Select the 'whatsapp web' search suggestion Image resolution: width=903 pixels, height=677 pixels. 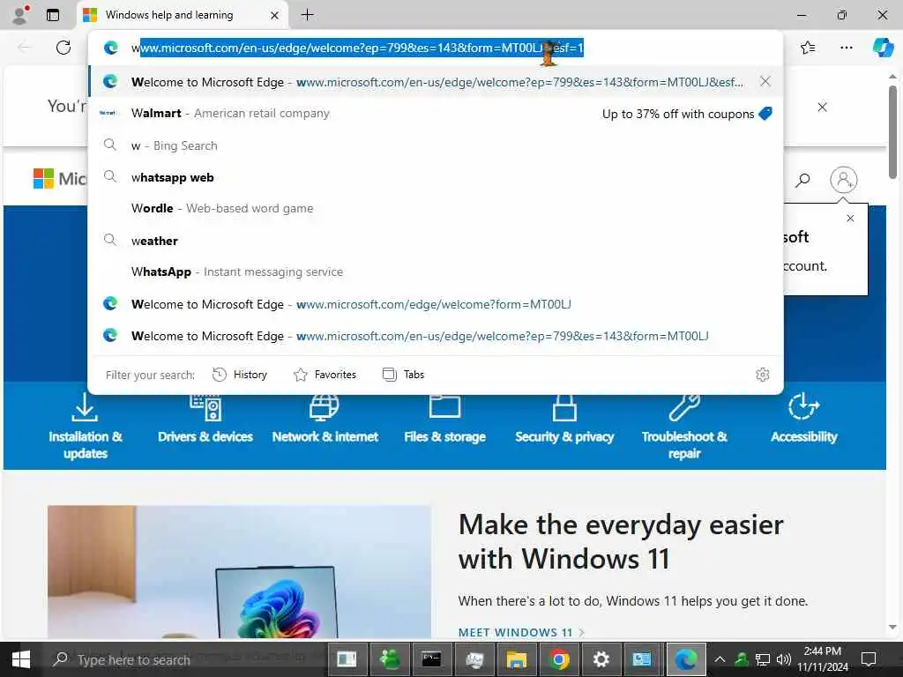click(436, 177)
